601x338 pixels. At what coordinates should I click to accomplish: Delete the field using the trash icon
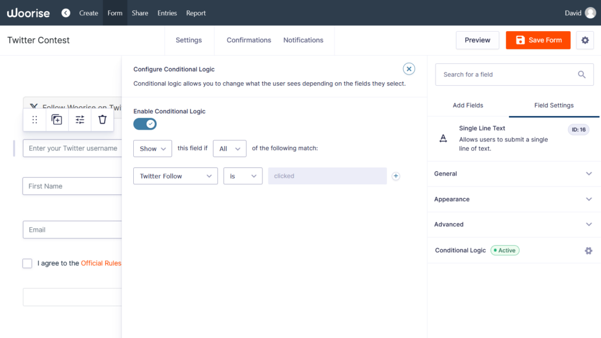click(x=102, y=120)
